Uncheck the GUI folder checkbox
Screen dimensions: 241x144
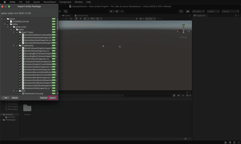pyautogui.click(x=17, y=91)
